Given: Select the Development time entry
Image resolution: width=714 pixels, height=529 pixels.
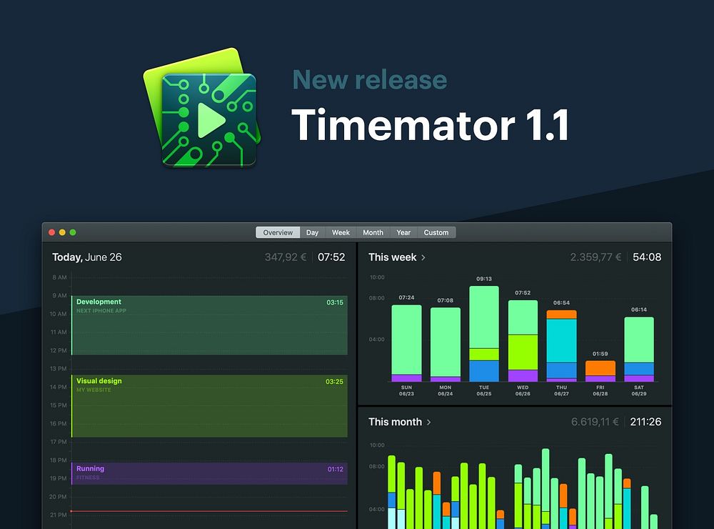Looking at the screenshot, I should pos(209,325).
